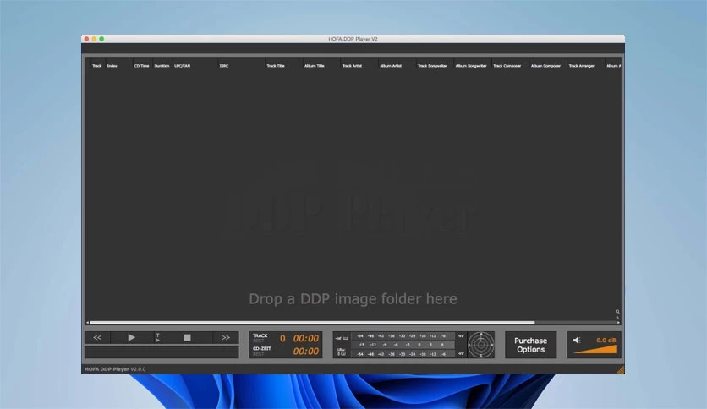Viewport: 707px width, 409px height.
Task: Select the Track column header
Action: 97,66
